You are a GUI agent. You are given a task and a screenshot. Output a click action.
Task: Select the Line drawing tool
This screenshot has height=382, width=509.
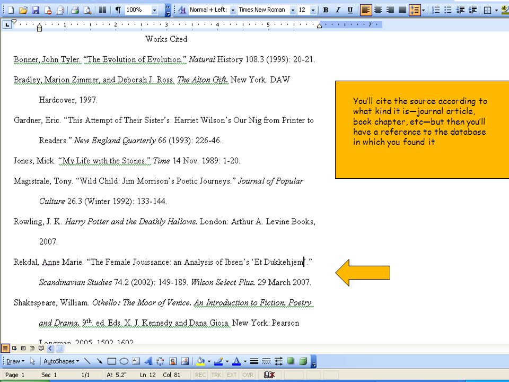pyautogui.click(x=87, y=361)
